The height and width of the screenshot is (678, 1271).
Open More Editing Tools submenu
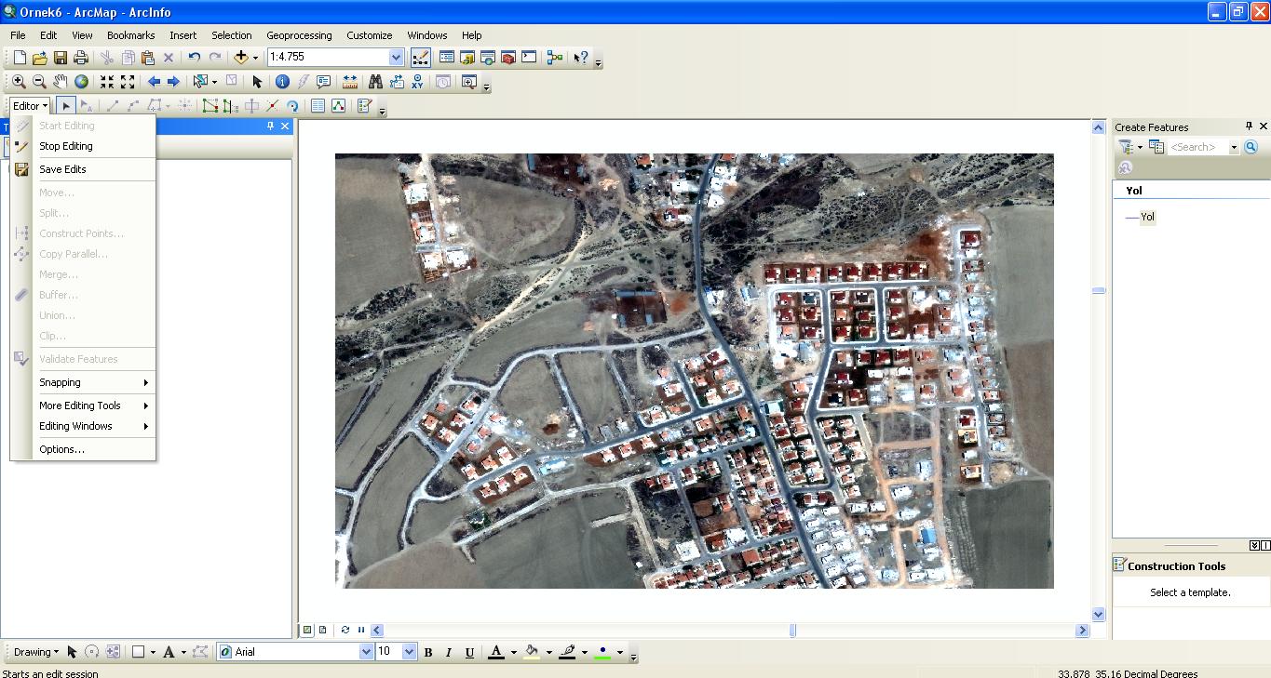pos(83,405)
